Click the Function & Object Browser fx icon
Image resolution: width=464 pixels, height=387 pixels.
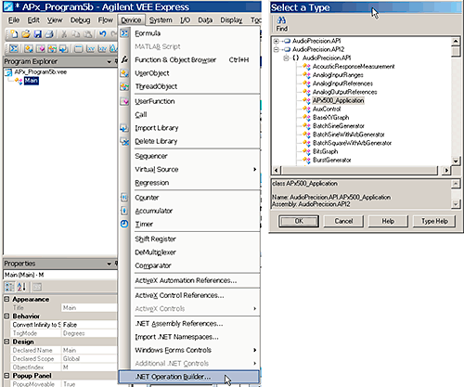click(124, 59)
